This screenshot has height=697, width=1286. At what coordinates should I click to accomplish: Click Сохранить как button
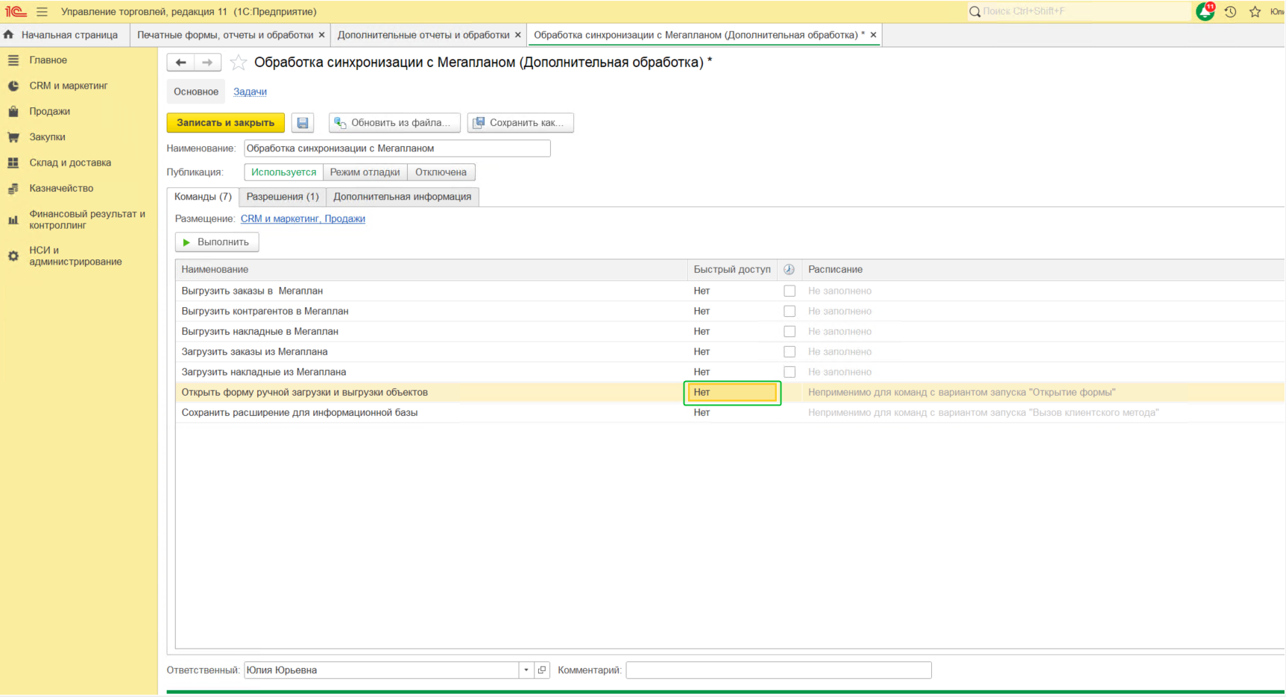coord(520,123)
